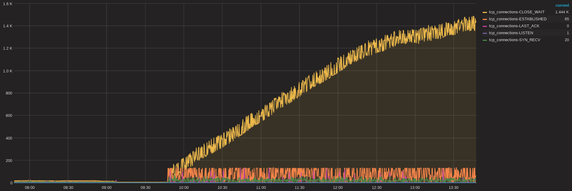Click the 800 y-axis label
This screenshot has height=191, width=572.
[9, 93]
